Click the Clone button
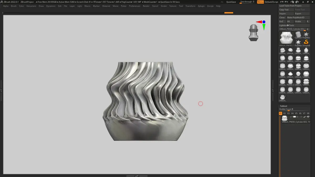 pos(282,18)
